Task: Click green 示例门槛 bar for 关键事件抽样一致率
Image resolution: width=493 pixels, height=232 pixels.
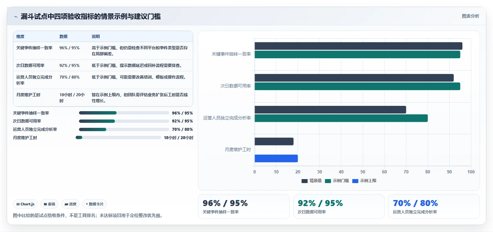Action: click(x=357, y=55)
